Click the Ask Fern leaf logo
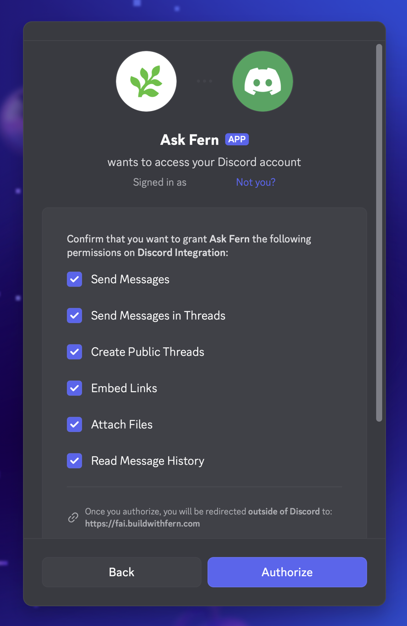This screenshot has width=407, height=626. tap(146, 81)
